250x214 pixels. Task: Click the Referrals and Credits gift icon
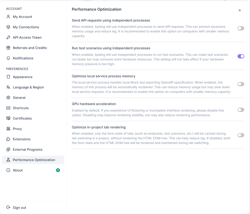coord(8,48)
